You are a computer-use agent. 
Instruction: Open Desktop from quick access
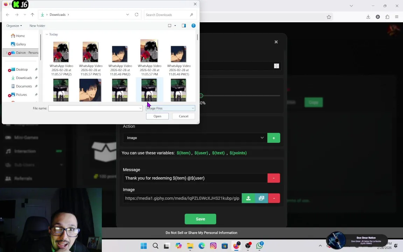point(22,69)
